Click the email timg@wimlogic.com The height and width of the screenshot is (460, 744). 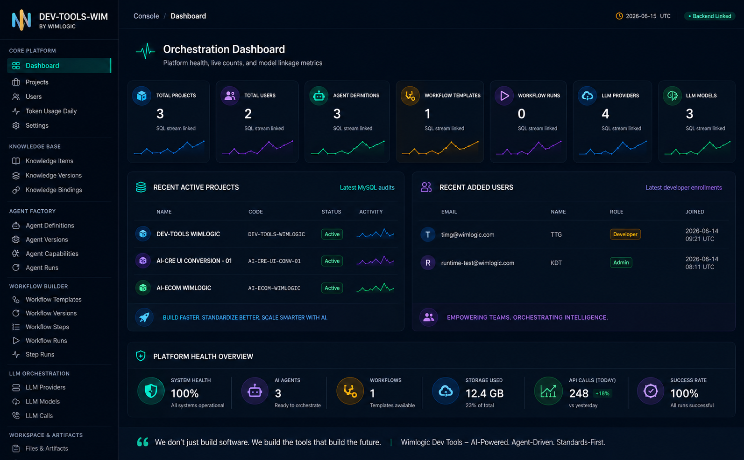point(468,234)
